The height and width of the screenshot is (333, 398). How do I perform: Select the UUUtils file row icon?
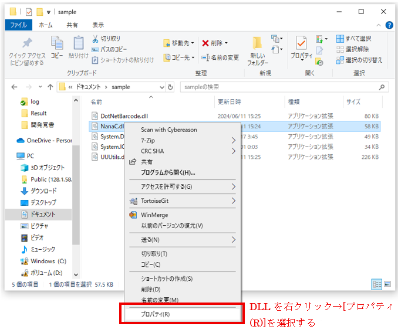coord(95,157)
